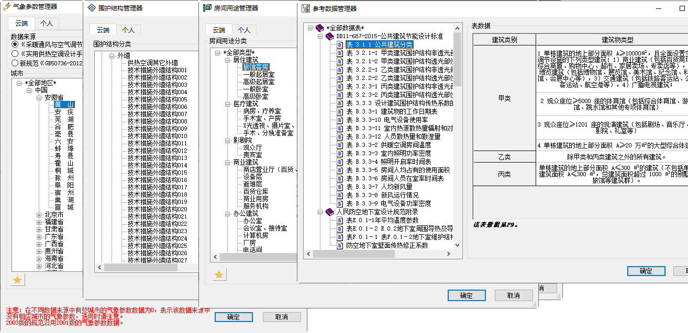Open 个人 tab in 房间用途管理器
This screenshot has width=688, height=333.
click(243, 30)
